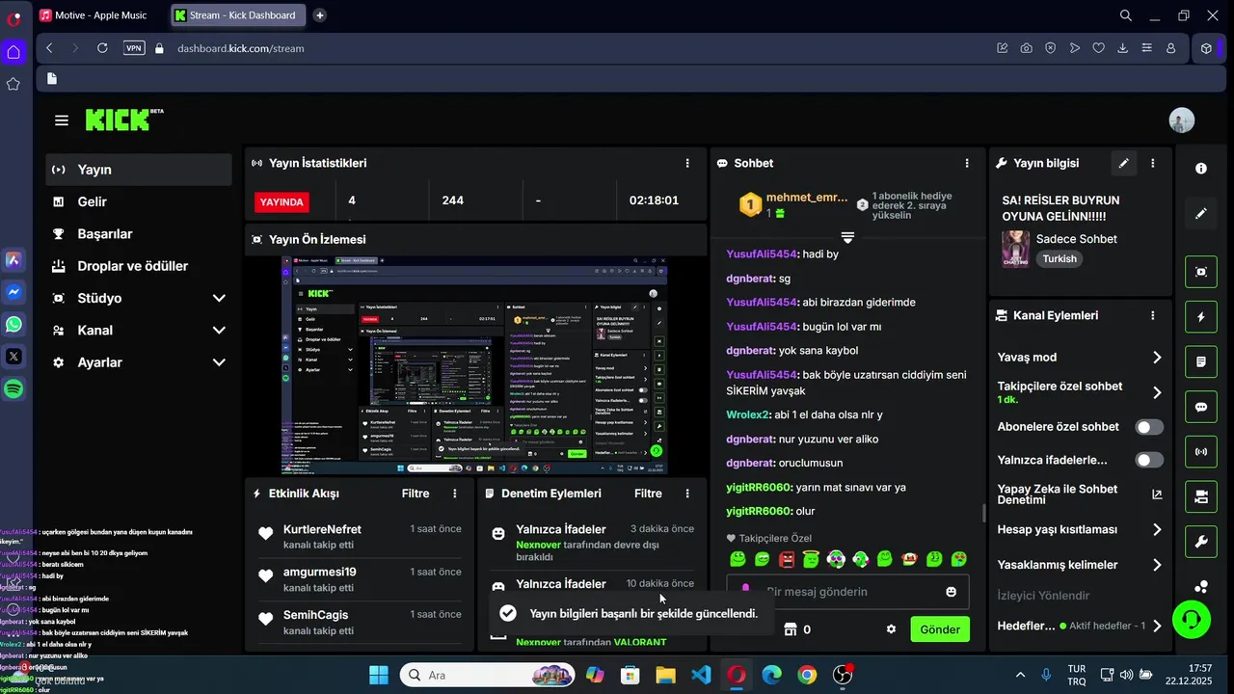Image resolution: width=1234 pixels, height=694 pixels.
Task: Toggle Yalnızca ifadelerle switch
Action: coord(1149,460)
